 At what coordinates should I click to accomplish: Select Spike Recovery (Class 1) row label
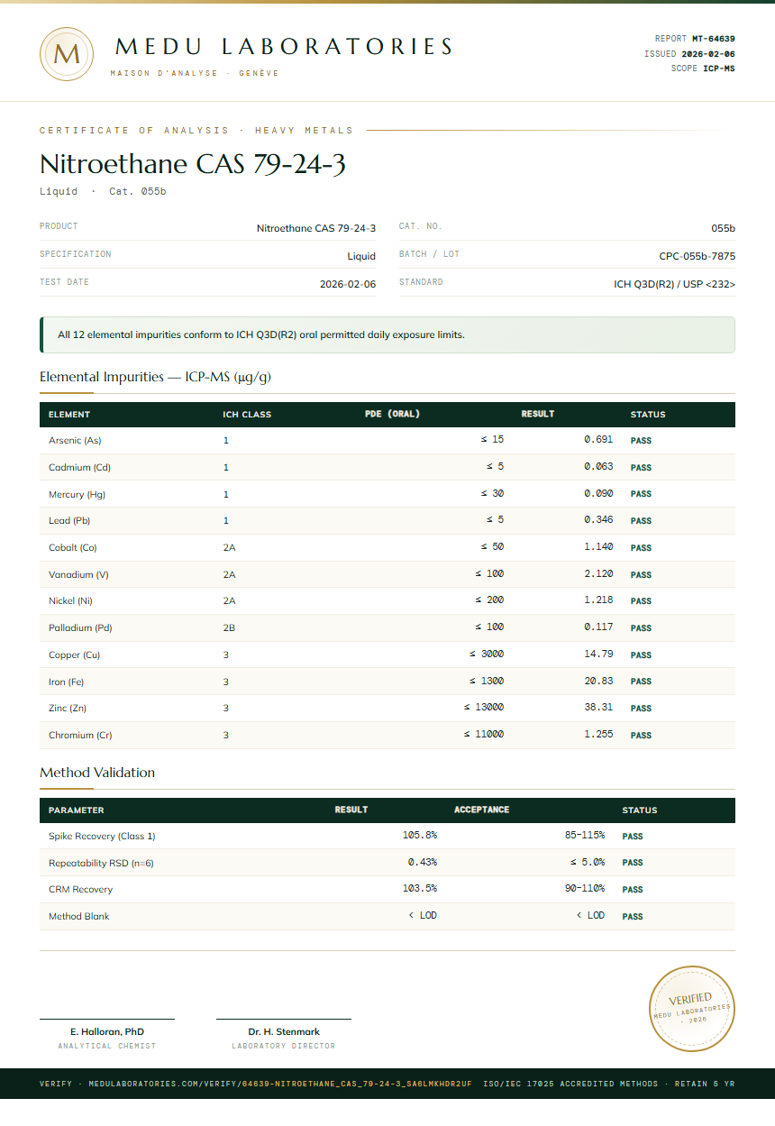pyautogui.click(x=102, y=837)
